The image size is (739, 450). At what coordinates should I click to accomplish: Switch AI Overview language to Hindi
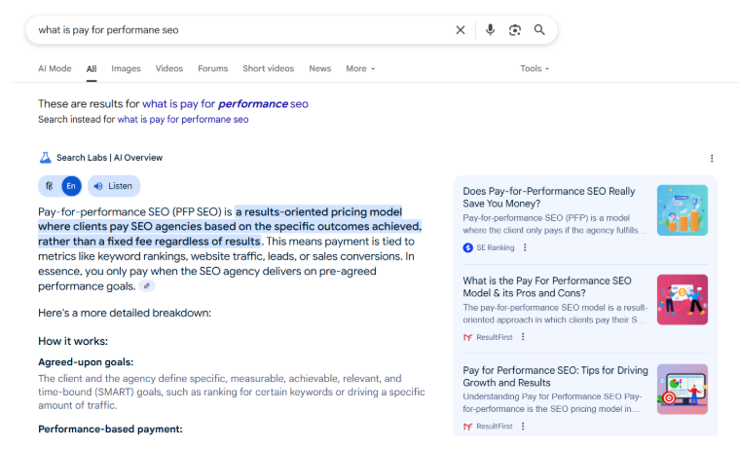point(50,186)
